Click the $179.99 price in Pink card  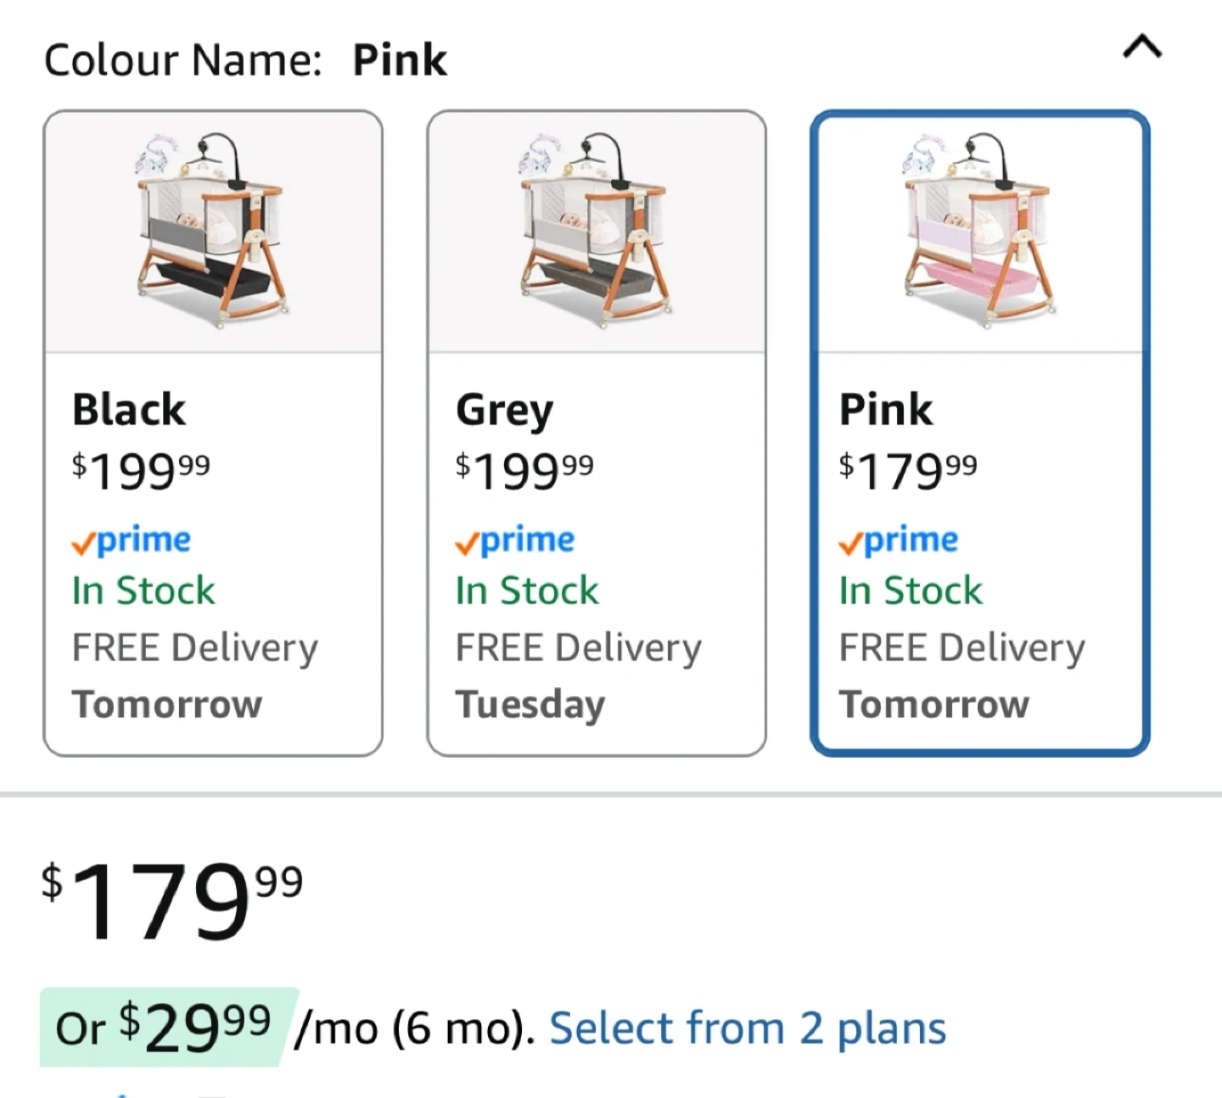coord(908,471)
